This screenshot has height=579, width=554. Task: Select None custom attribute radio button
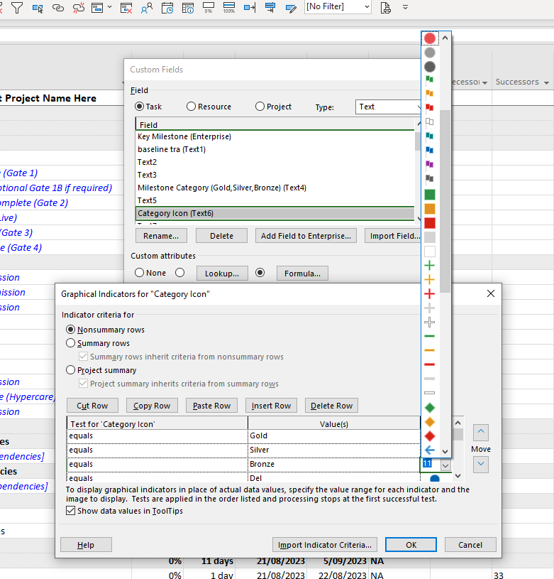[139, 273]
